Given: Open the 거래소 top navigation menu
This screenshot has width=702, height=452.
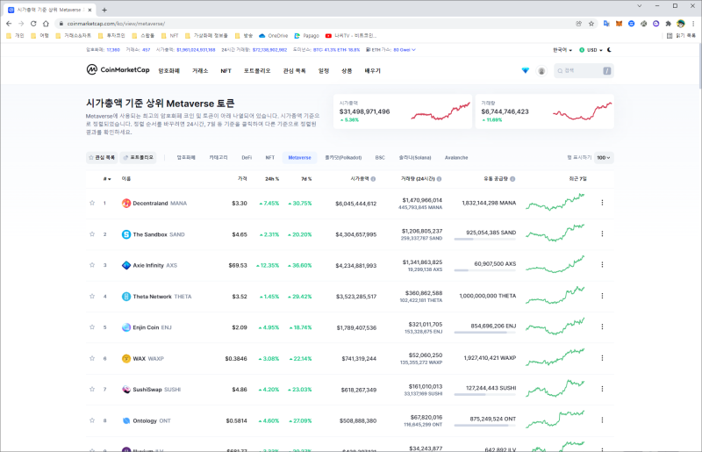Looking at the screenshot, I should 200,71.
